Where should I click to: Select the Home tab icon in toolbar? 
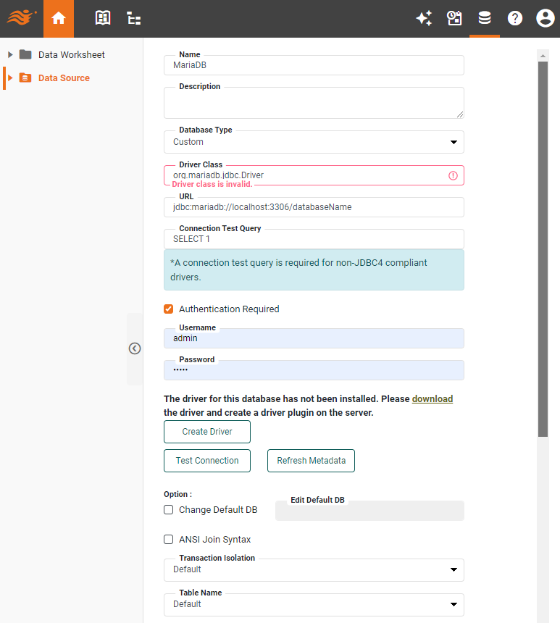(59, 18)
